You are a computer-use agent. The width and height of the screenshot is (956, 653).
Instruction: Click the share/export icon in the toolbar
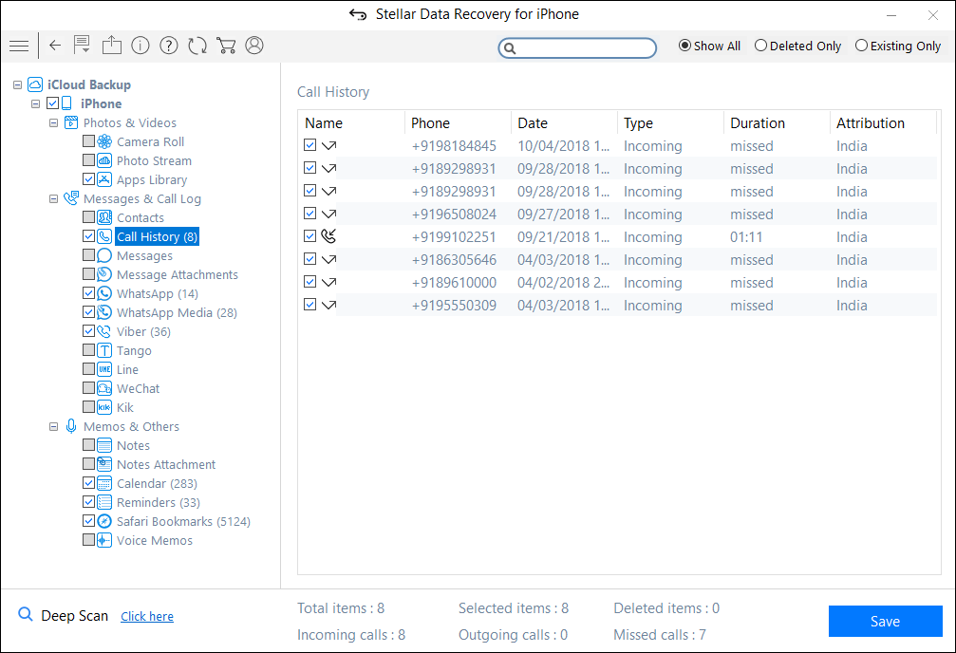(111, 45)
